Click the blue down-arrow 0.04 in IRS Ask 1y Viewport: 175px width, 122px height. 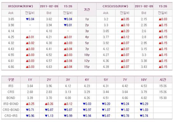tap(30, 19)
